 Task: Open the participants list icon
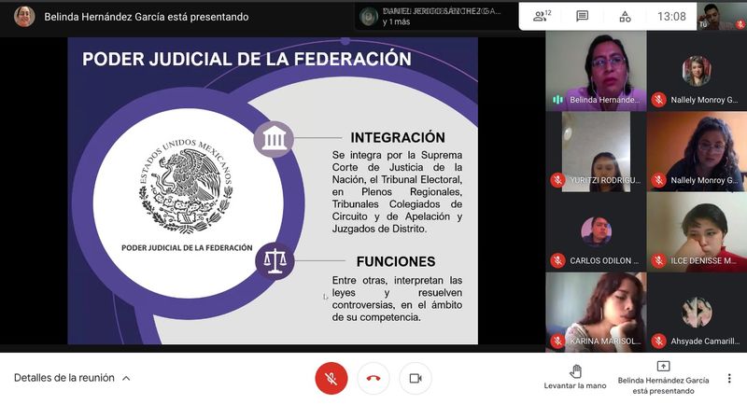click(x=542, y=16)
